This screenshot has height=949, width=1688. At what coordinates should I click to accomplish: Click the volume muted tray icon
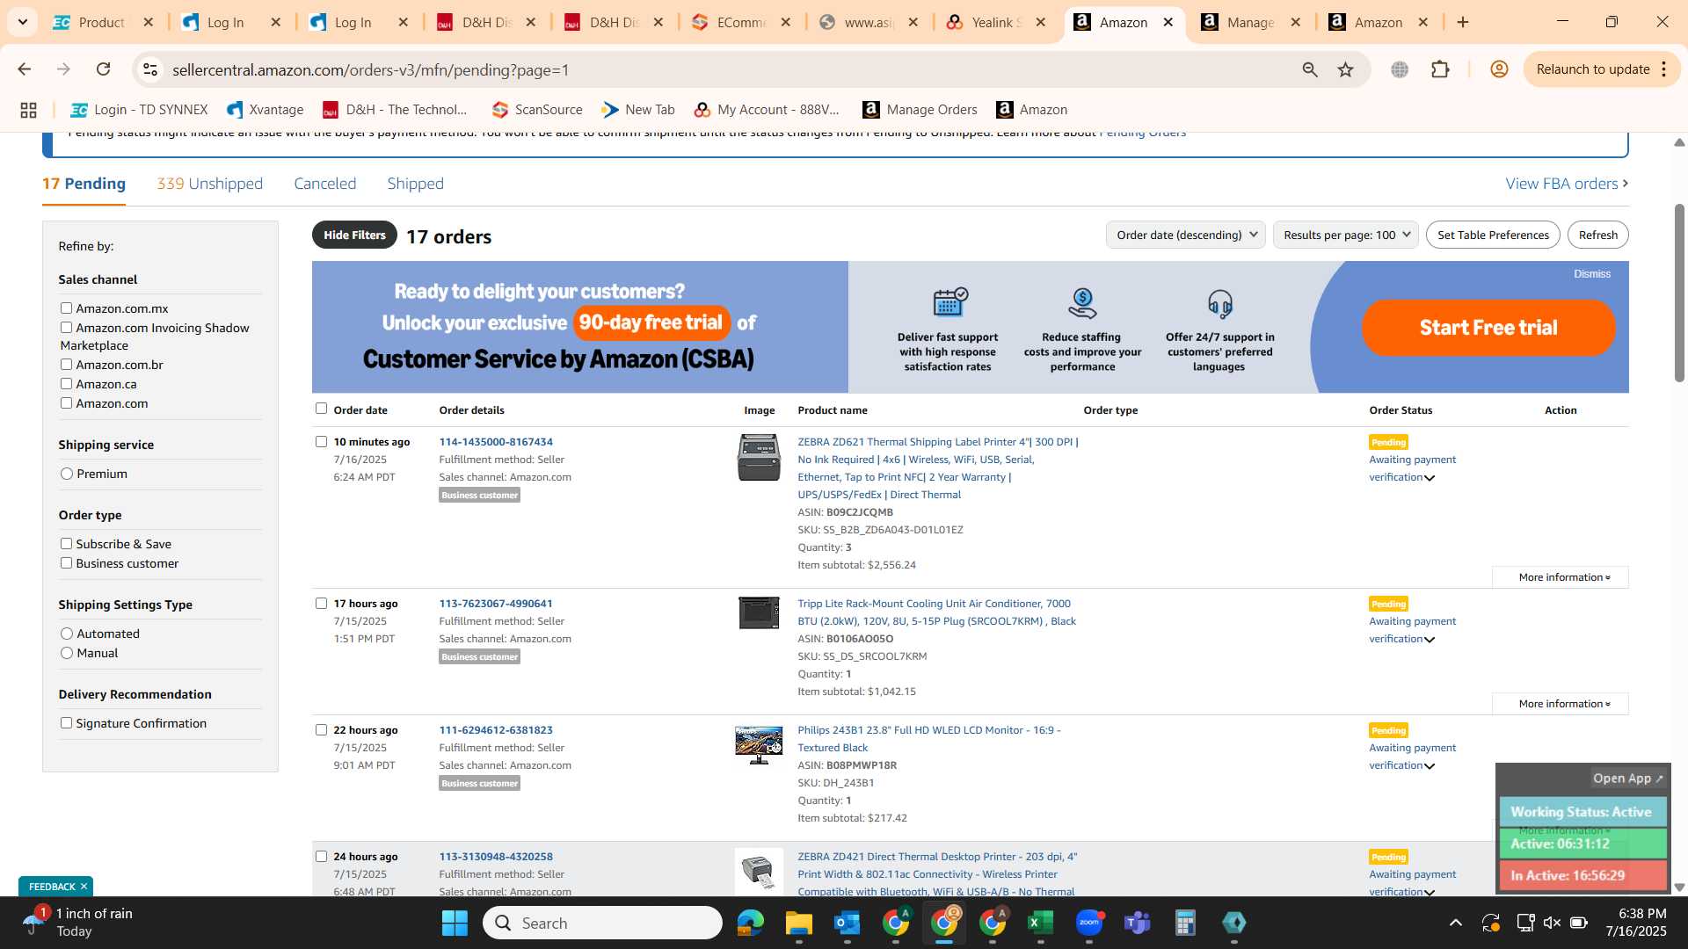pyautogui.click(x=1552, y=923)
